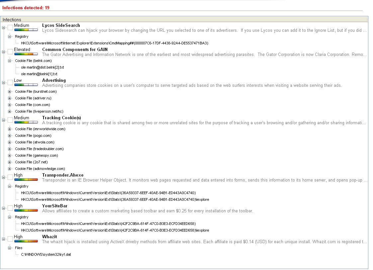The width and height of the screenshot is (373, 270).
Task: Click the High threat bar for Whazit
Action: coord(26,241)
